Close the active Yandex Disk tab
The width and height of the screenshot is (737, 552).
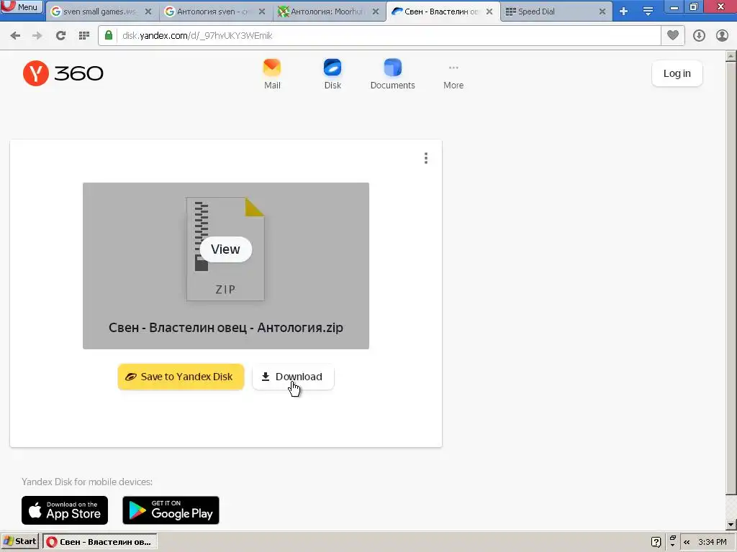click(489, 11)
